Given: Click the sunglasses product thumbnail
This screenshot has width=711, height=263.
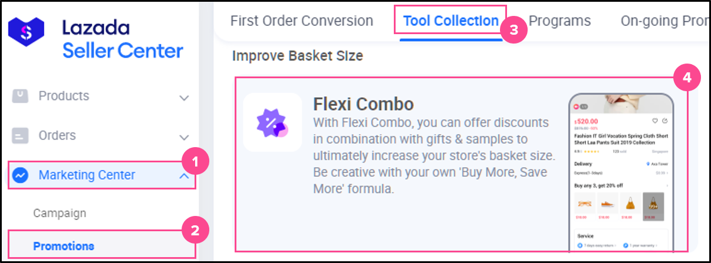Looking at the screenshot, I should 584,204.
